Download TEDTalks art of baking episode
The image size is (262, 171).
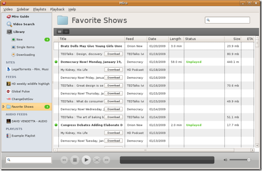coord(114,117)
